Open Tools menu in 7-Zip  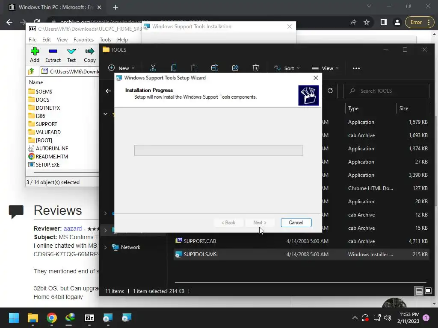(105, 40)
